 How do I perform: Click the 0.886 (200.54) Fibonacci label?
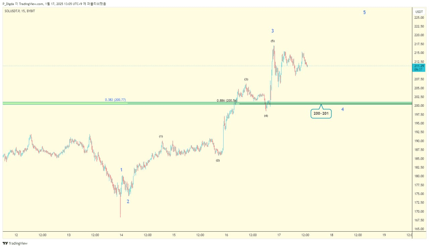227,100
